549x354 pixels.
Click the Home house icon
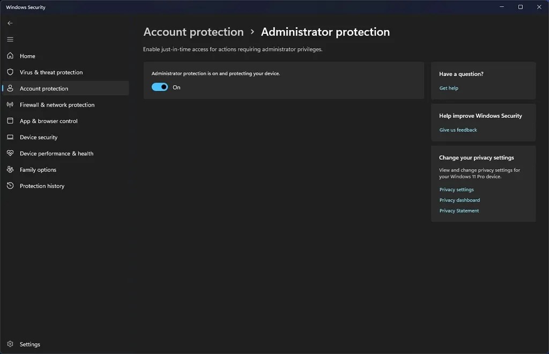point(10,56)
